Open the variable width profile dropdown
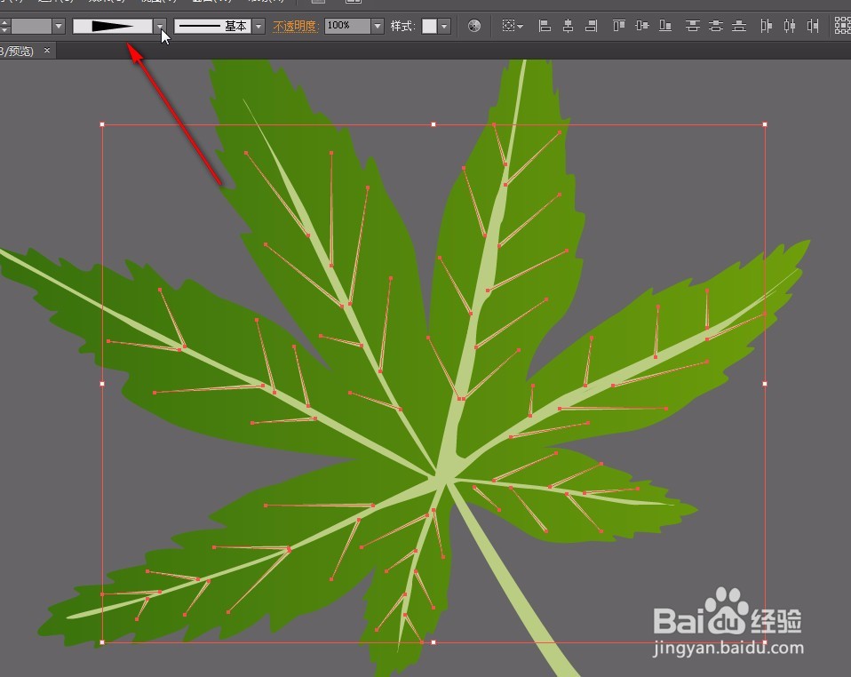 [x=161, y=27]
